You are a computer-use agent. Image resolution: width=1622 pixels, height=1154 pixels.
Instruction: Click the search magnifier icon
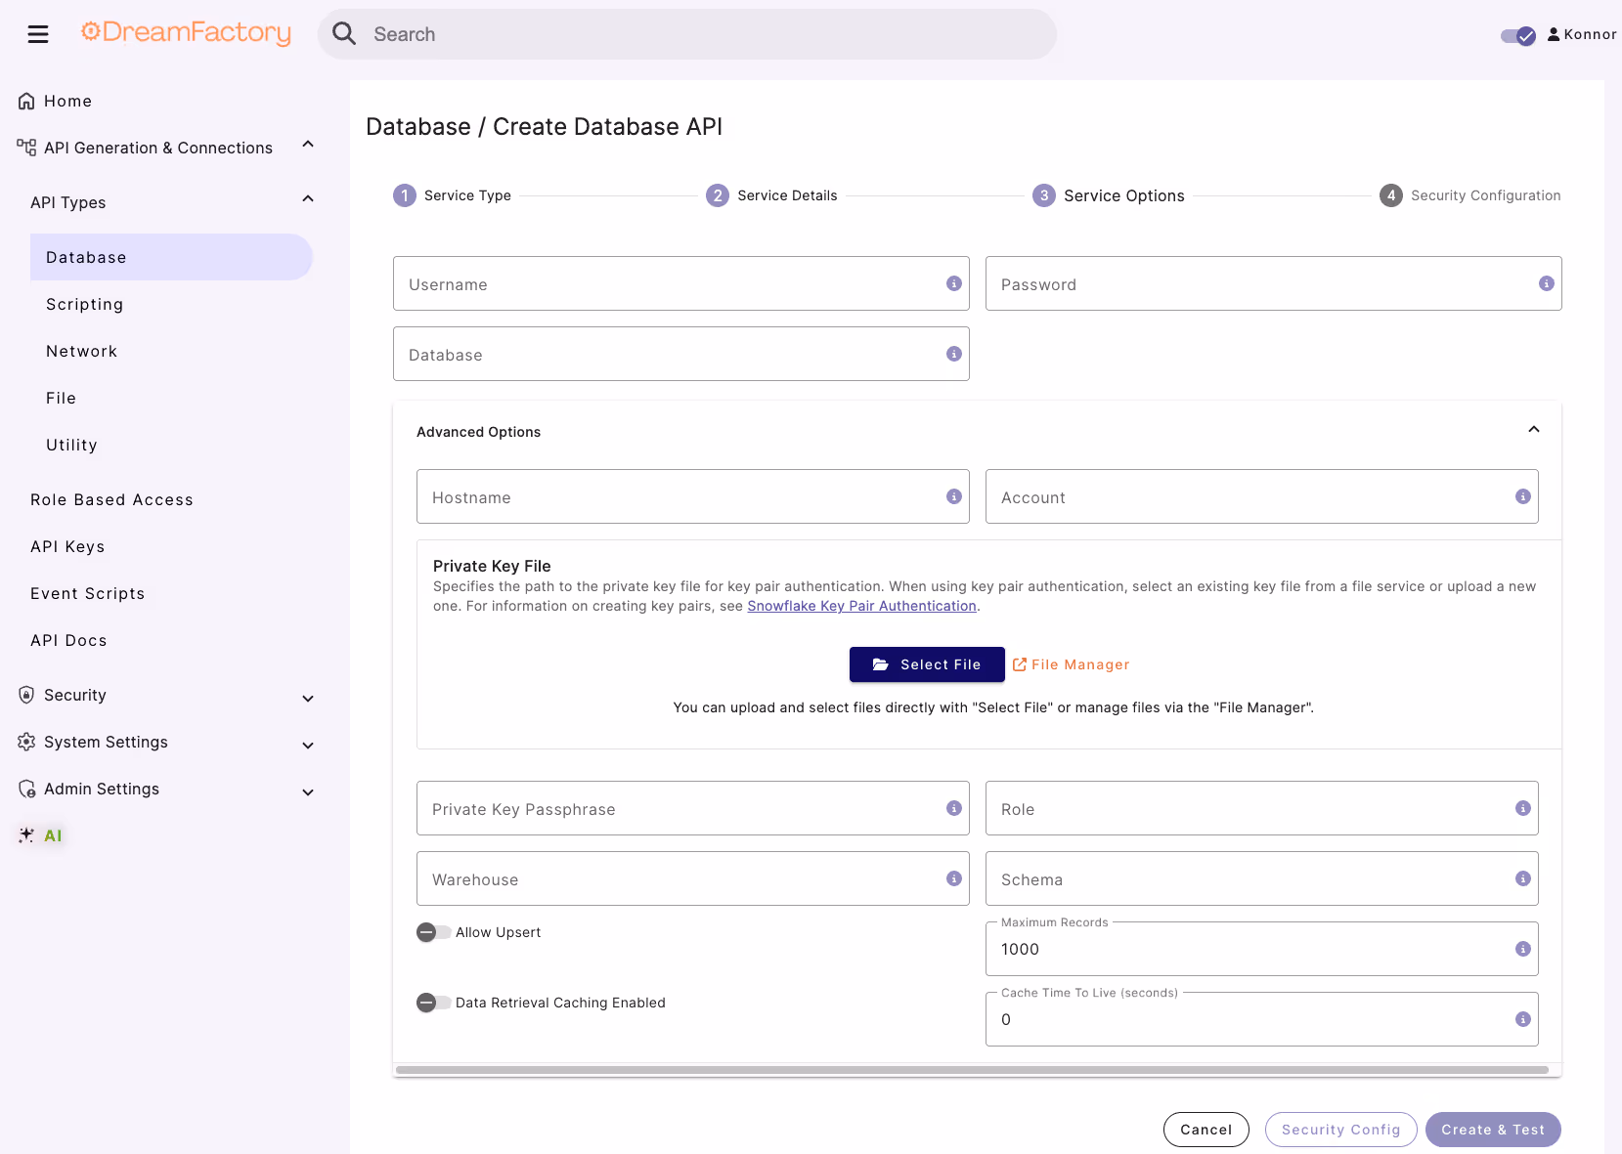(344, 34)
